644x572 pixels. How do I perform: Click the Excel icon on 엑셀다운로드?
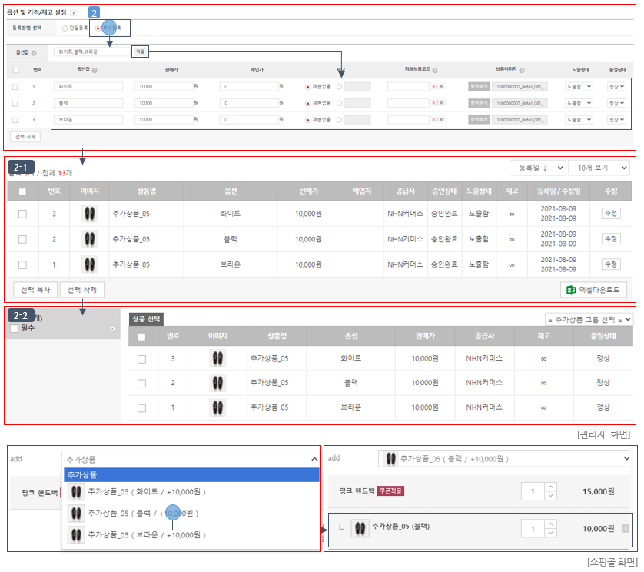[x=571, y=290]
